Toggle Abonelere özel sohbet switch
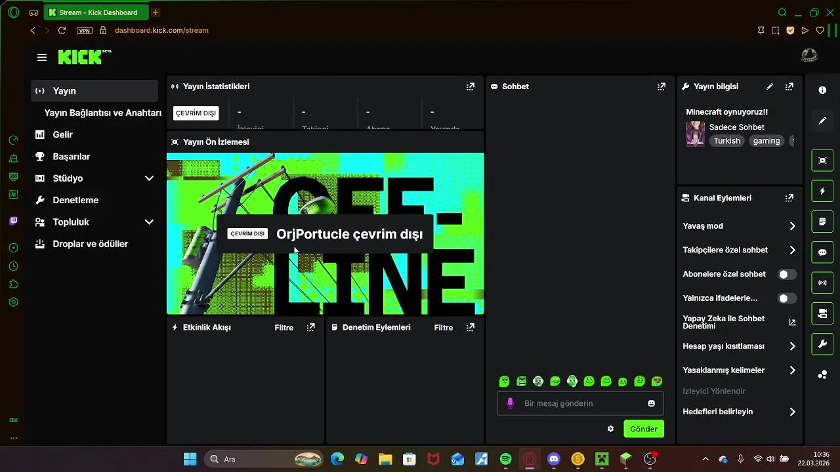The width and height of the screenshot is (840, 472). [787, 274]
